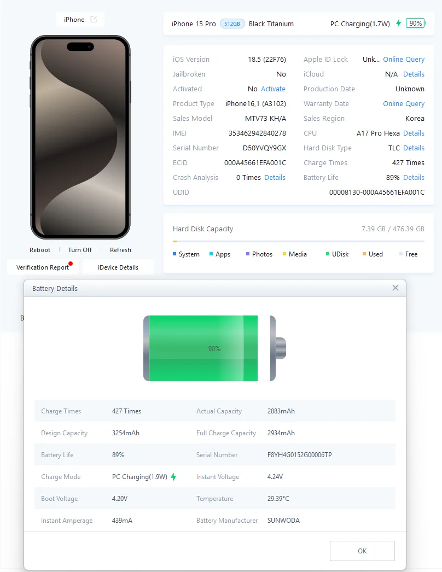The image size is (442, 572).
Task: Click the Activate link
Action: click(x=273, y=89)
